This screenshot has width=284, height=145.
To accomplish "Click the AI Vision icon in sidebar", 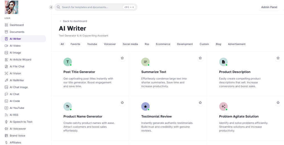I will tap(6, 73).
